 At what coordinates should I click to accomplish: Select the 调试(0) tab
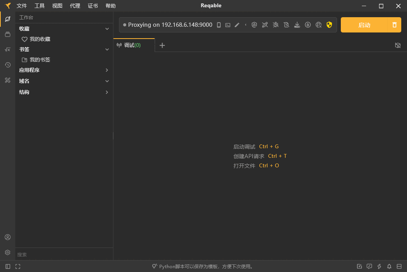pyautogui.click(x=132, y=45)
